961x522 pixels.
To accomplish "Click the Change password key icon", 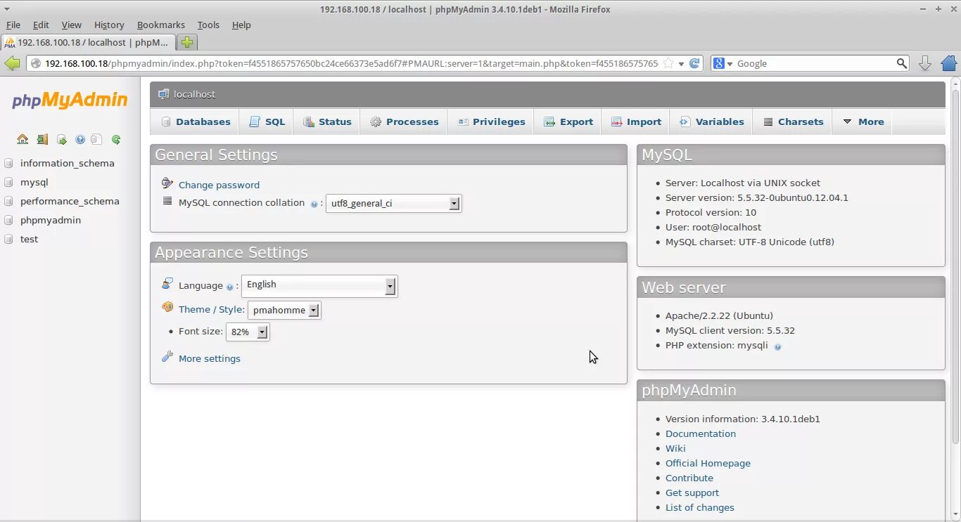I will point(167,183).
